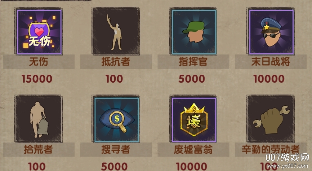Viewport: 312px width, 171px height.
Task: Click the 15000 score under 无伤
Action: tap(37, 79)
